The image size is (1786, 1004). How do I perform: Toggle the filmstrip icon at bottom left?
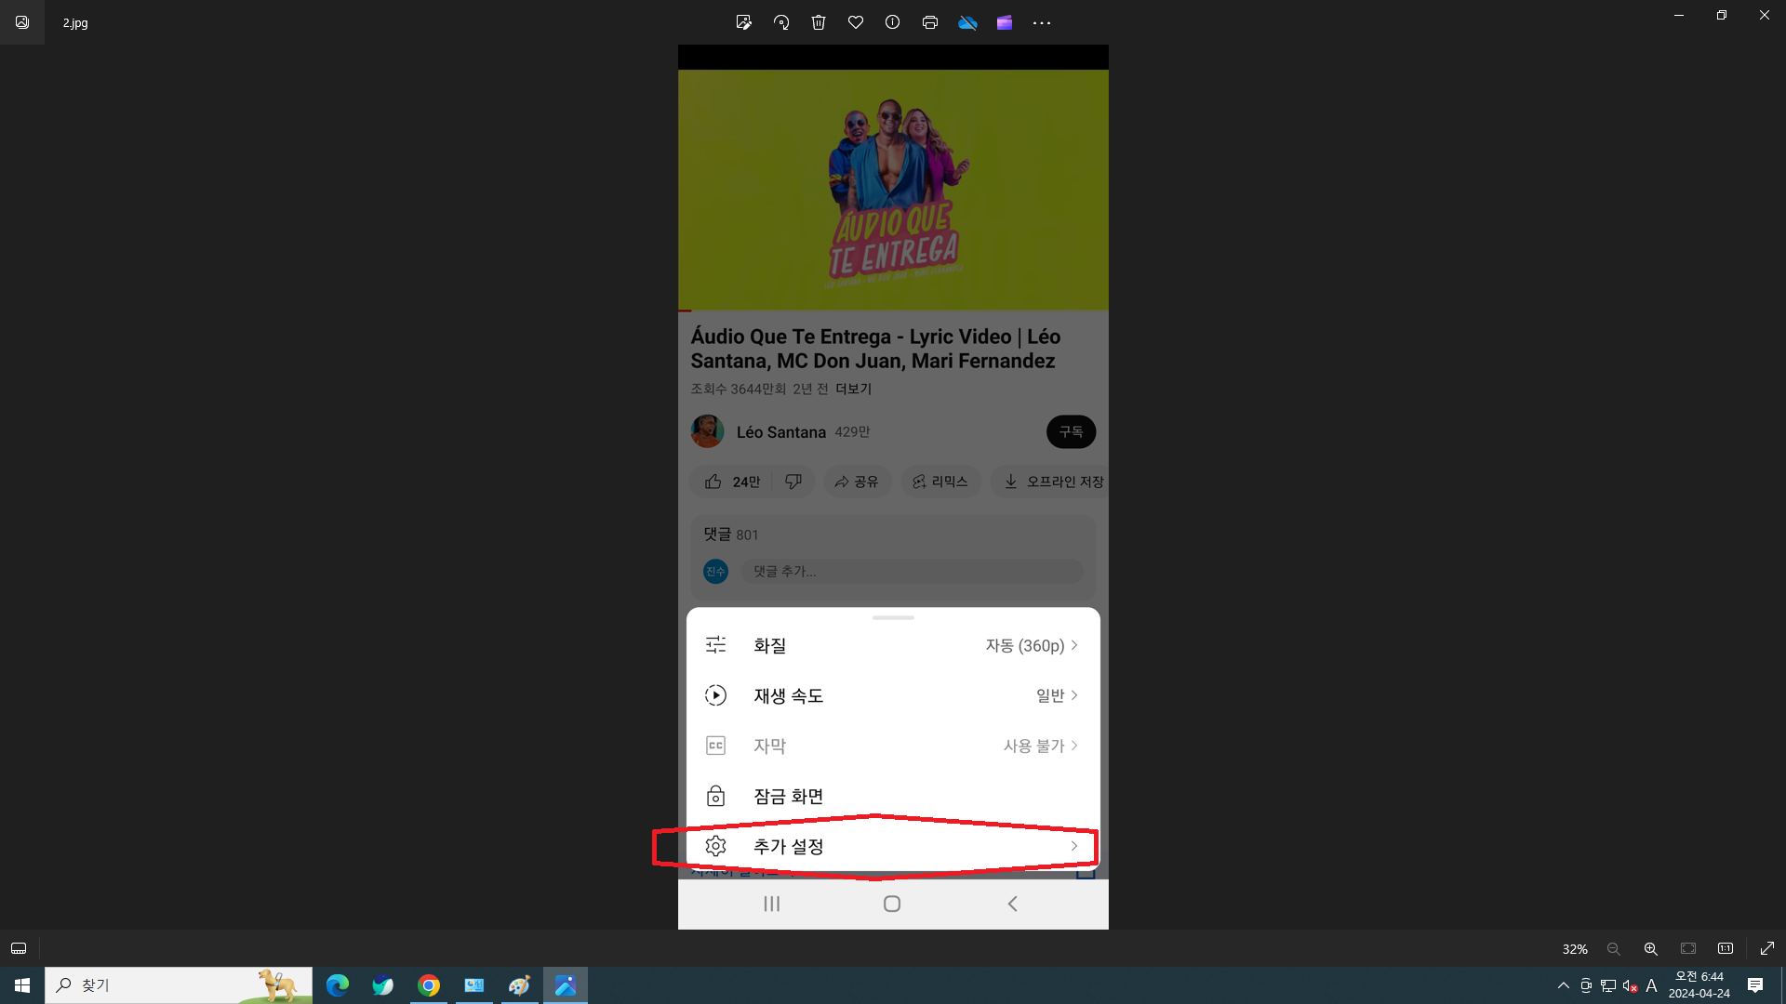[19, 948]
